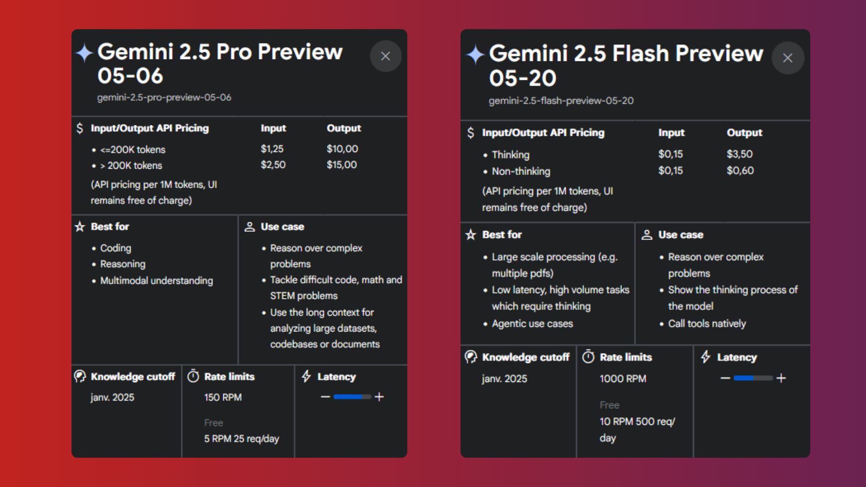Click the Latency lightning icon in Flash card
This screenshot has width=866, height=487.
click(x=705, y=357)
